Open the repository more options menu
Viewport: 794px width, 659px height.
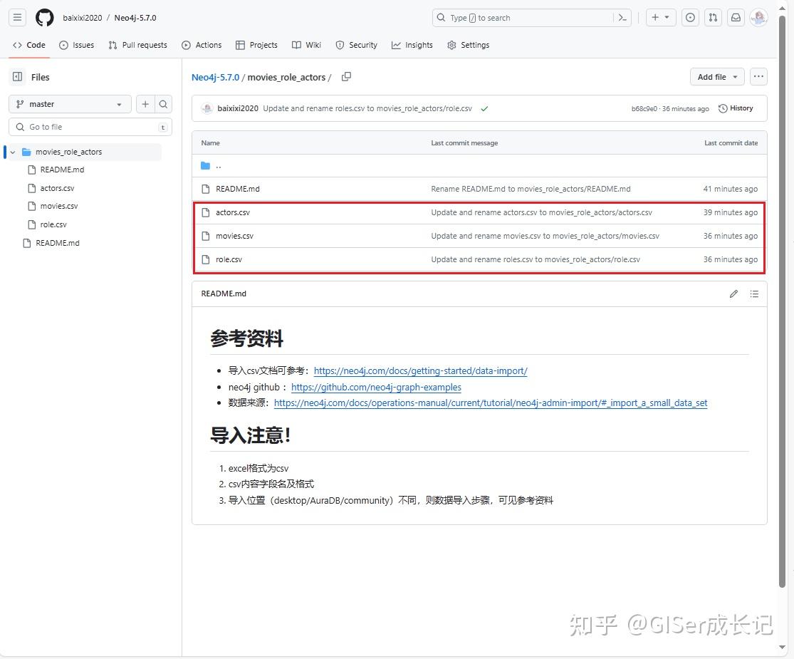pos(758,76)
